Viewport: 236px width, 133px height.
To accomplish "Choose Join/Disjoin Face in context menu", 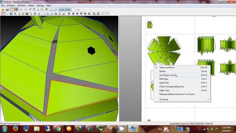I will coord(182,75).
